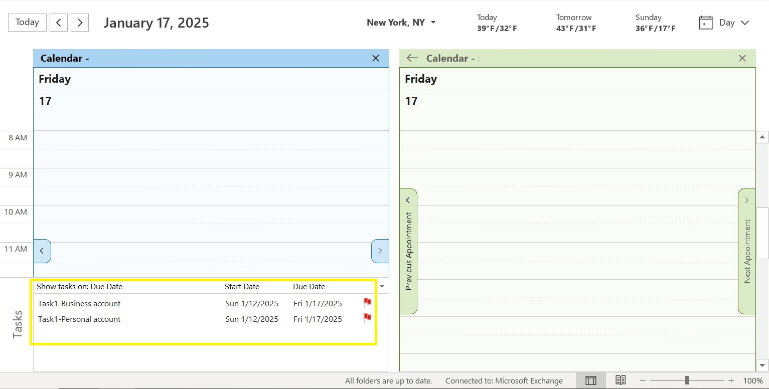The image size is (769, 389).
Task: Jump to Next Appointment
Action: 746,251
